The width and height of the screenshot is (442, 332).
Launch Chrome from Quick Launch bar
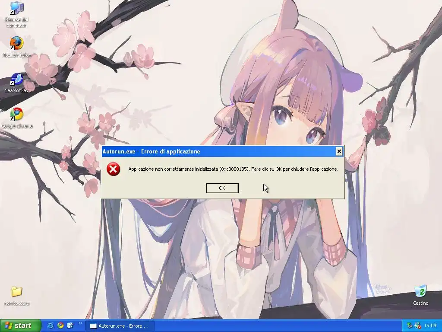60,326
